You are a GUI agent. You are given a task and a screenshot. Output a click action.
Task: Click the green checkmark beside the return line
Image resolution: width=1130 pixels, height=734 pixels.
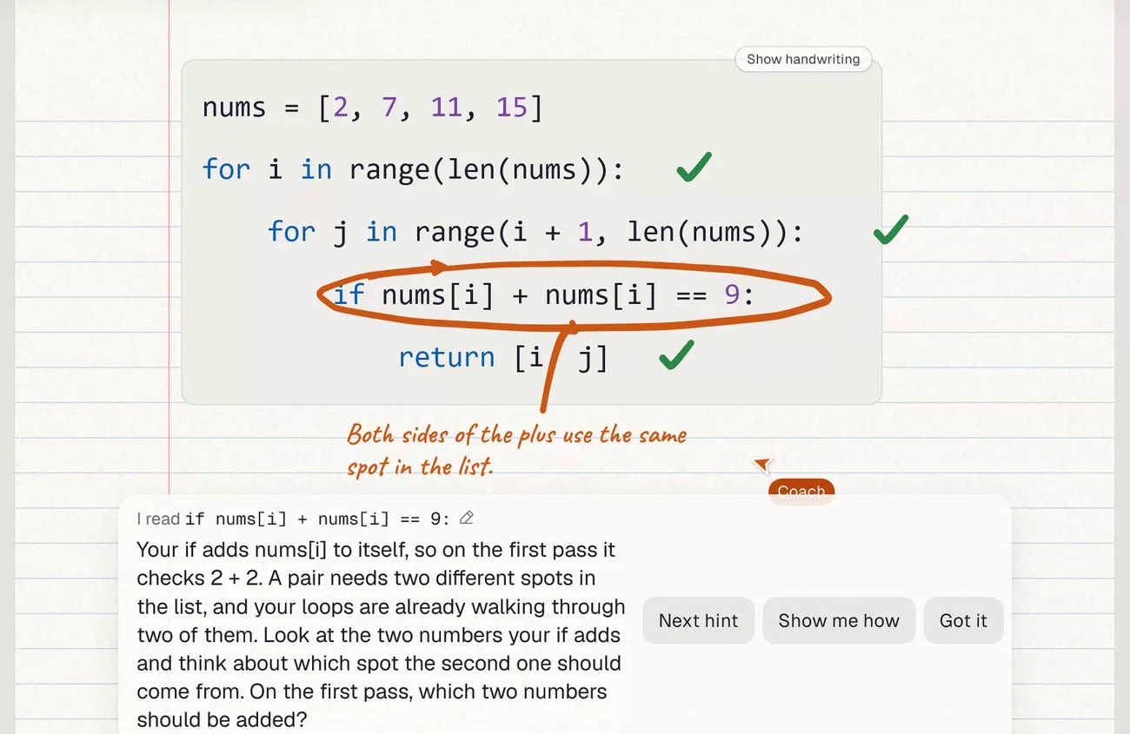676,355
